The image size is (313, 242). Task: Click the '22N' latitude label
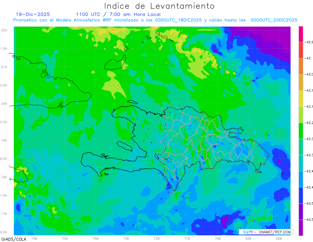tap(4, 30)
